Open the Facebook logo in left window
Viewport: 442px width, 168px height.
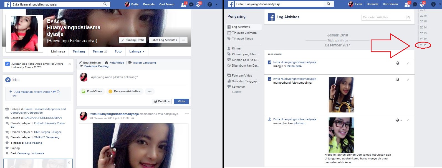coord(7,4)
